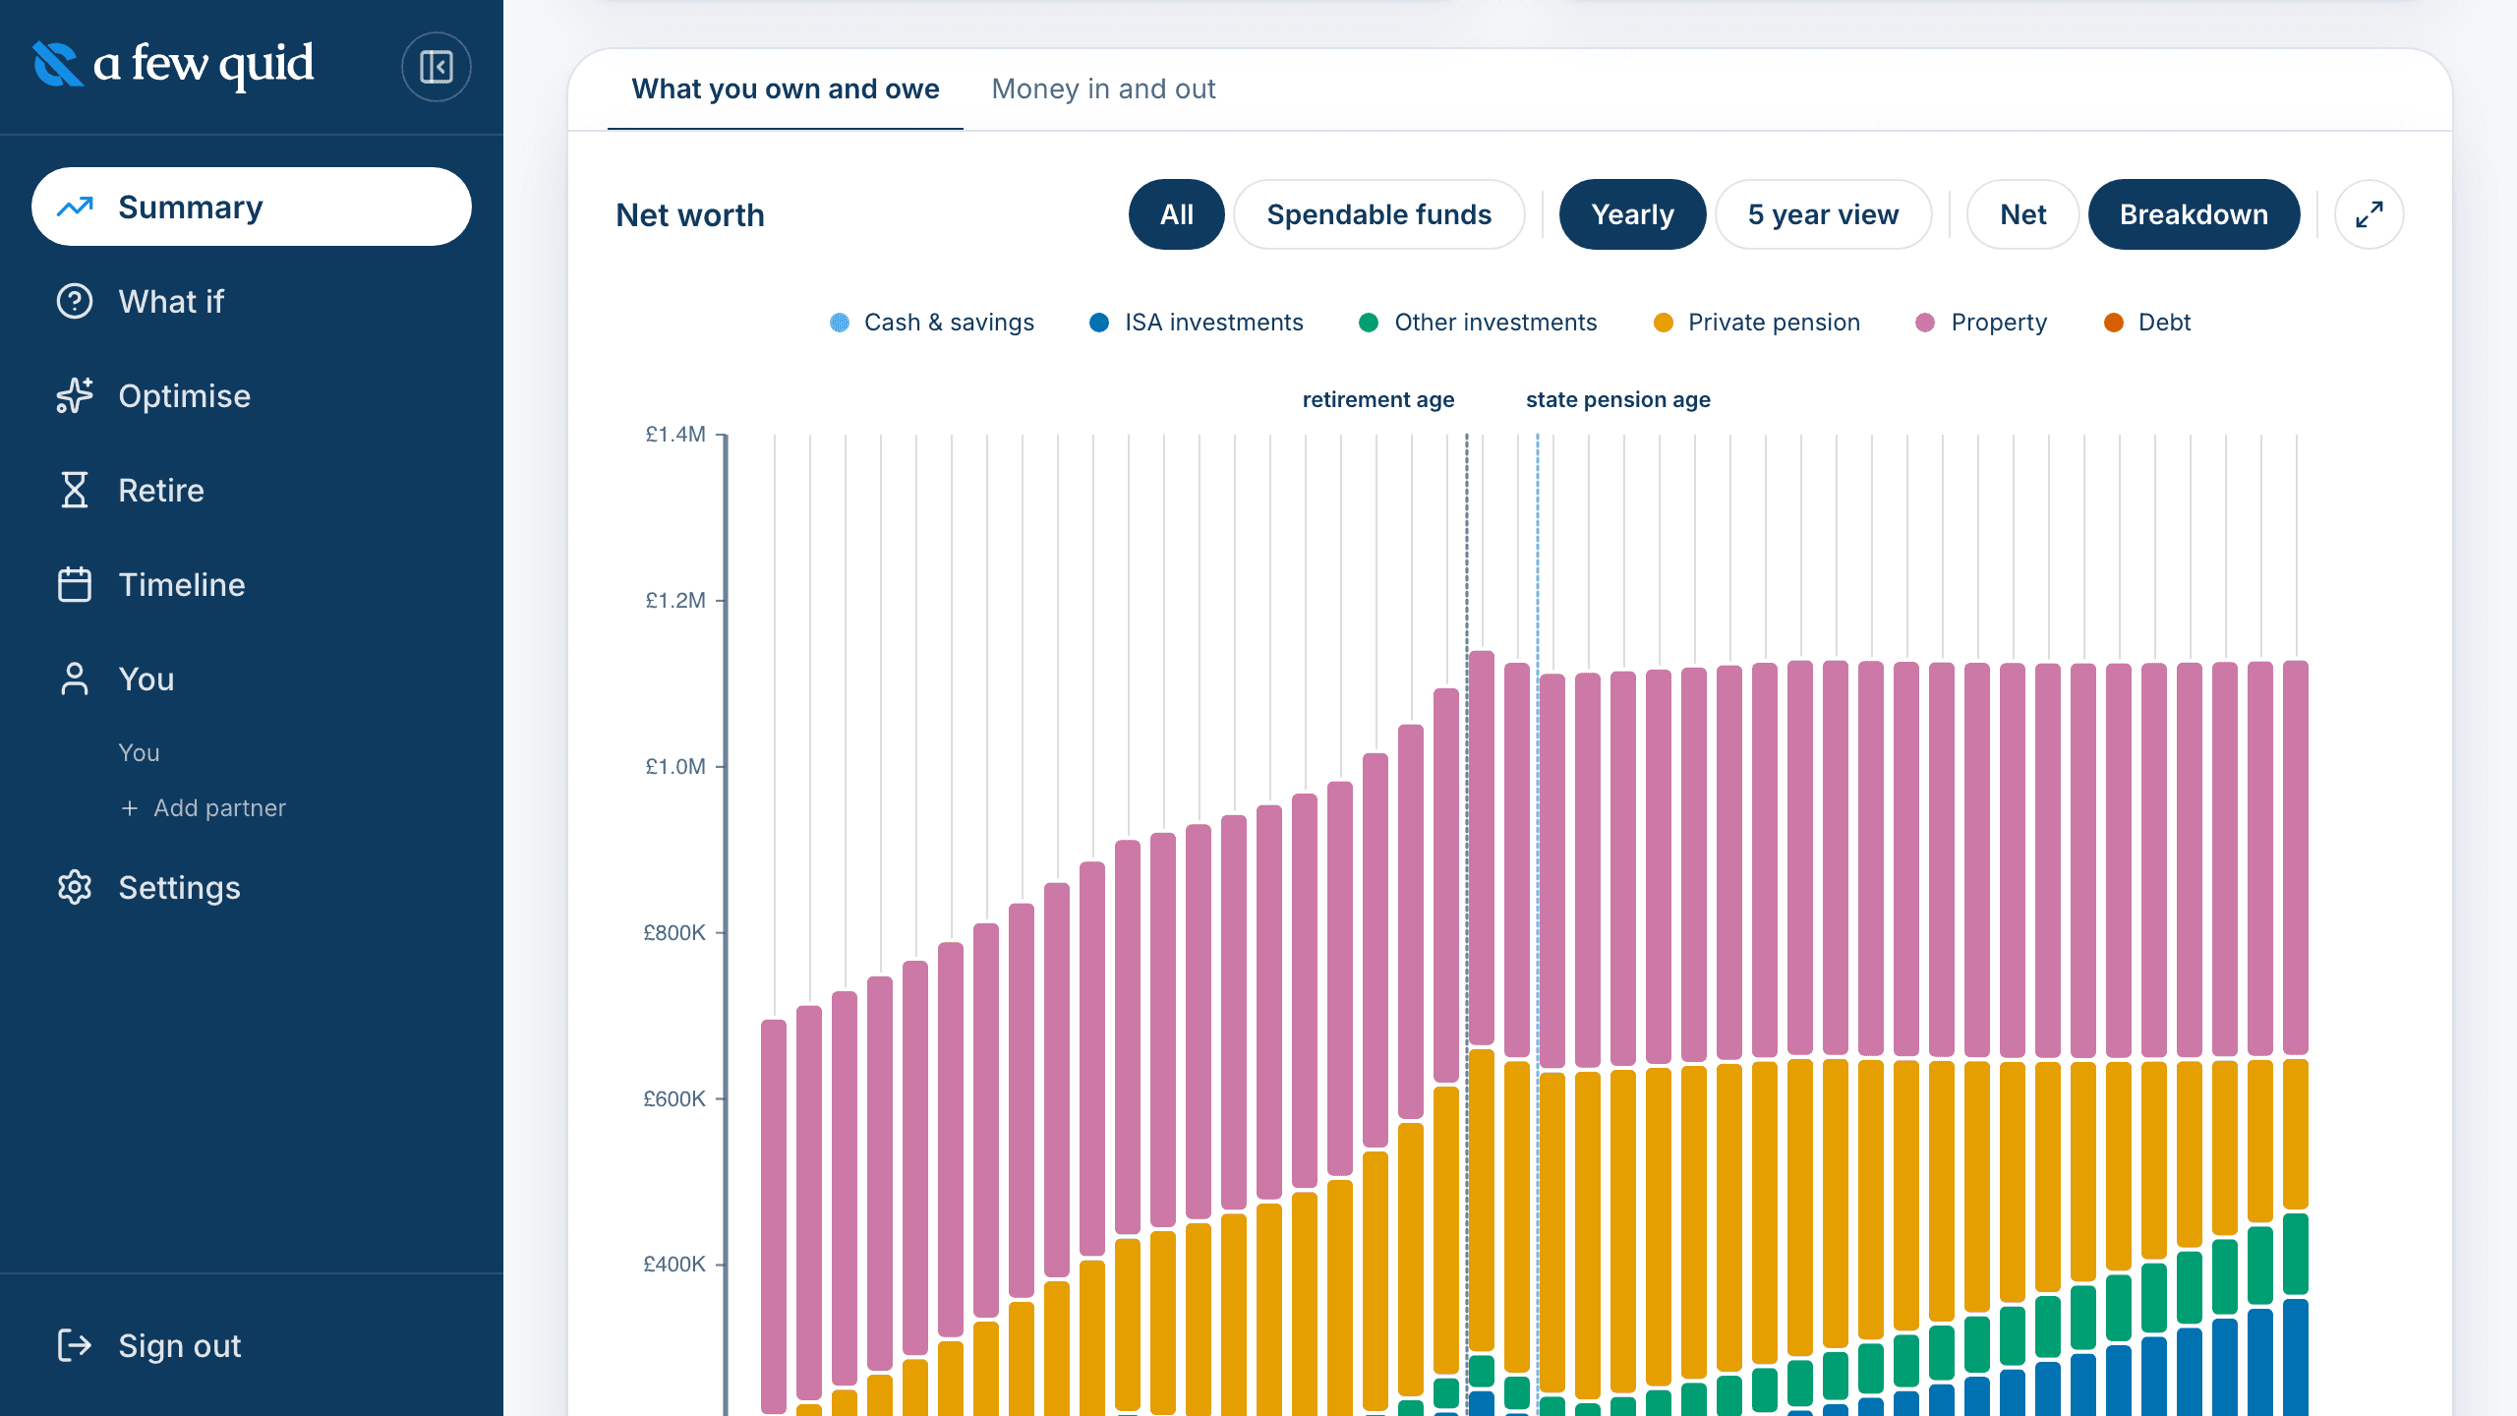Viewport: 2517px width, 1416px height.
Task: Click the plus icon beside Add partner
Action: 130,808
